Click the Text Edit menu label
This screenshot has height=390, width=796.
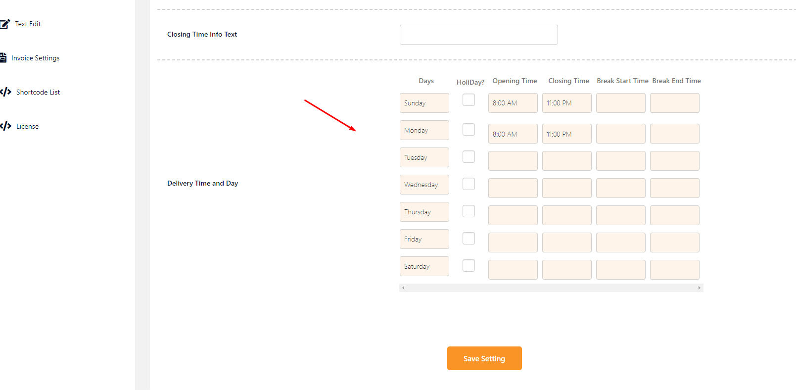[28, 24]
